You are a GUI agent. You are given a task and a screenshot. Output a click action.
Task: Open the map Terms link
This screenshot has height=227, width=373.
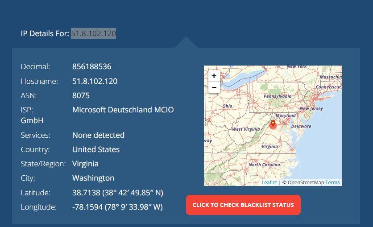coord(332,182)
